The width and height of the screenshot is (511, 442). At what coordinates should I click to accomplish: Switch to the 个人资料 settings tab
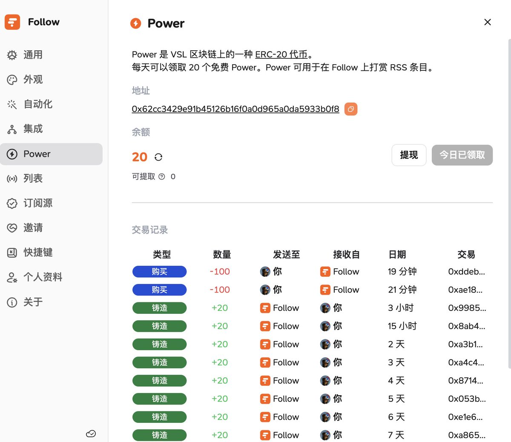coord(51,278)
